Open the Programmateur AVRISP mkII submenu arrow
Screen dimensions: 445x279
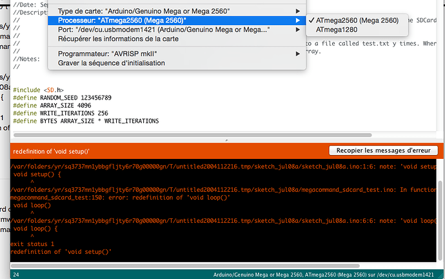[x=297, y=54]
